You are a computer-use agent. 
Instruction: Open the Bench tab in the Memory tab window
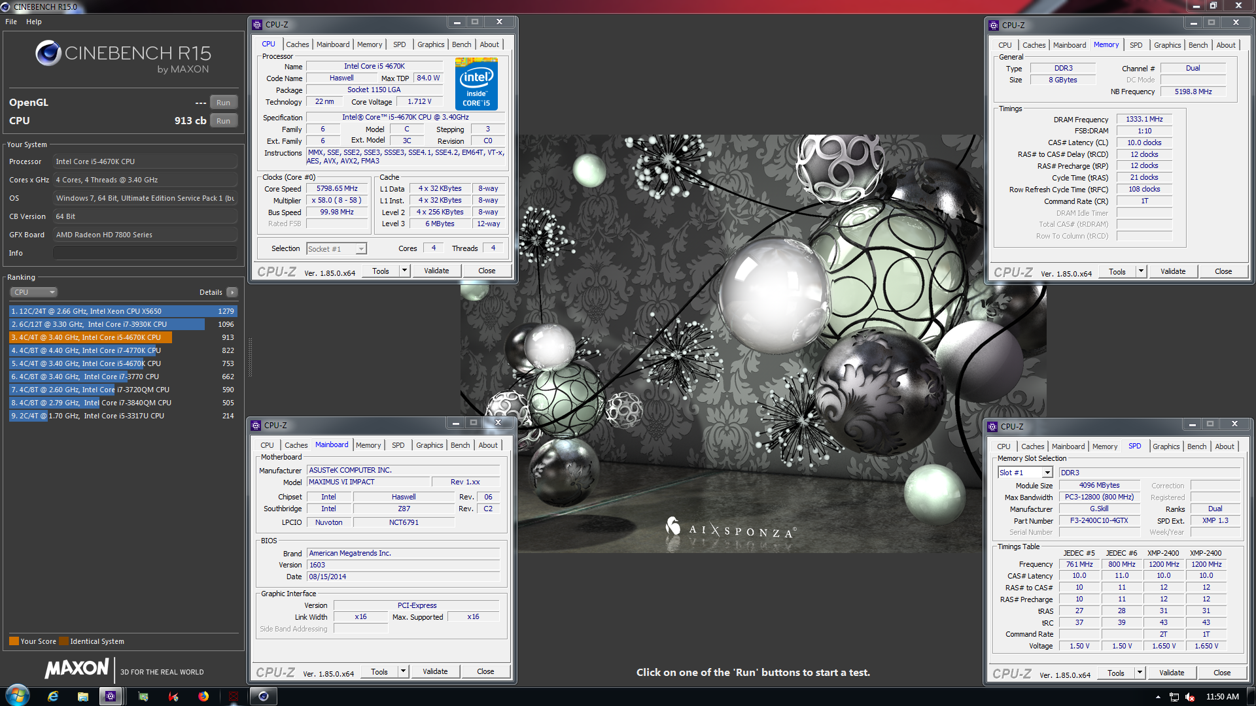pyautogui.click(x=1198, y=45)
